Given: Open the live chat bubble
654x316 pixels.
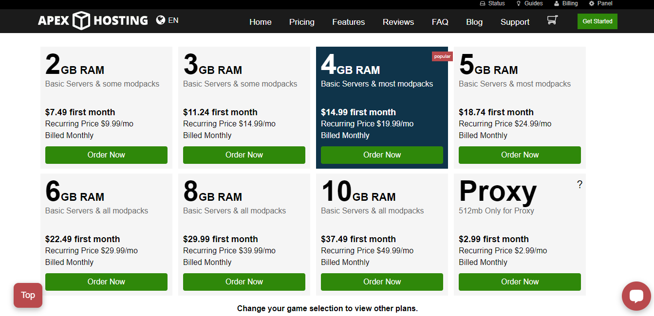Looking at the screenshot, I should (x=636, y=296).
